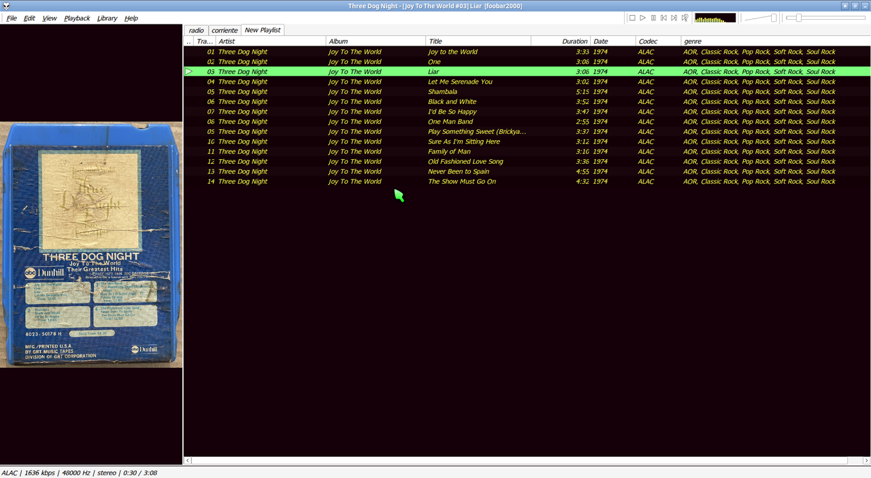Click the seek bar slider
Viewport: 871px width, 478px height.
tap(825, 18)
